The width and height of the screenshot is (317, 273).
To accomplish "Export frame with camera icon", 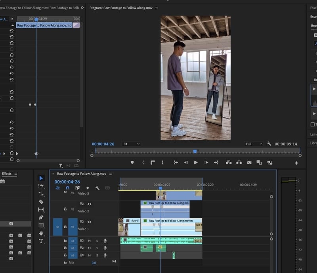I will pyautogui.click(x=249, y=162).
